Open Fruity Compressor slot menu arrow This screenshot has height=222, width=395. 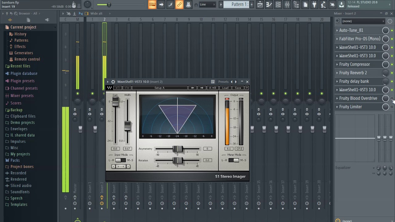pos(337,64)
